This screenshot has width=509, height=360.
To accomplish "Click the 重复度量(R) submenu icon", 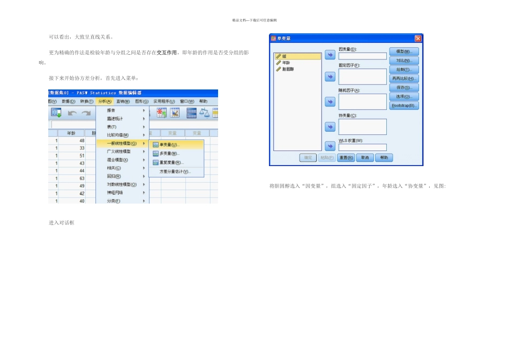I will 155,162.
